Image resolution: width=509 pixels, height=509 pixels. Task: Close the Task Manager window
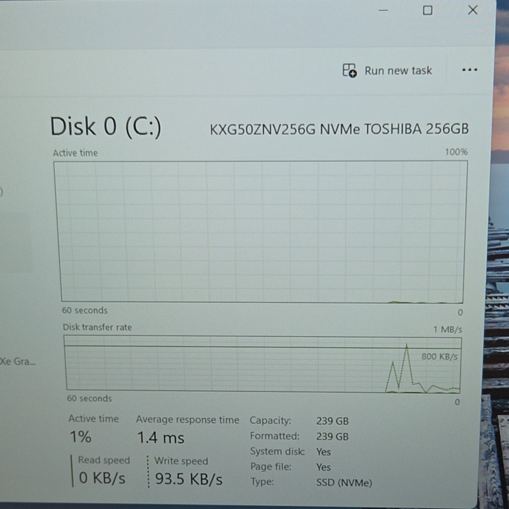pos(473,10)
